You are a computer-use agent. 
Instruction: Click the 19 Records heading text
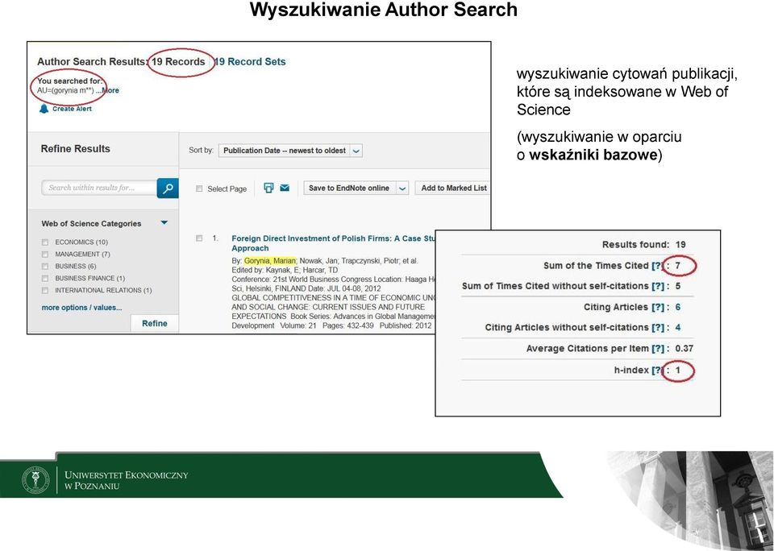pos(178,62)
